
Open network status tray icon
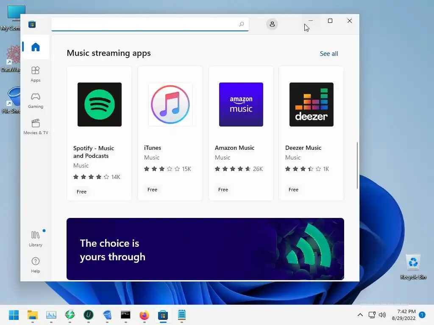[x=372, y=315]
